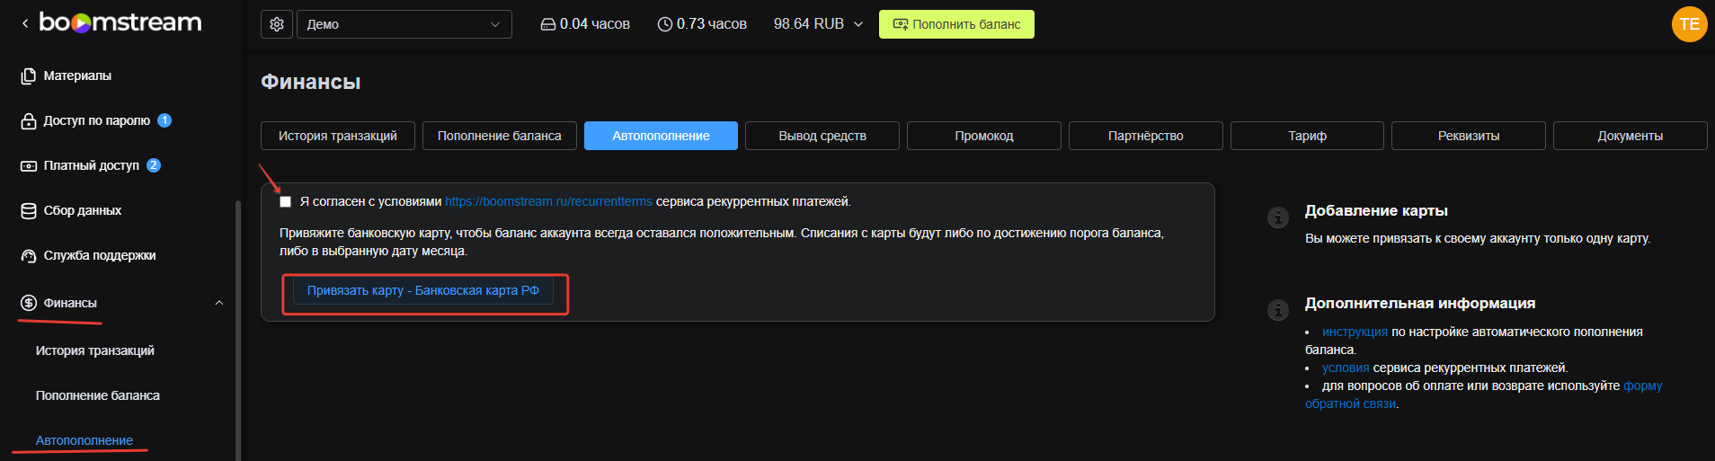Click info icon beside Добавление карты
This screenshot has height=461, width=1715.
coord(1278,217)
